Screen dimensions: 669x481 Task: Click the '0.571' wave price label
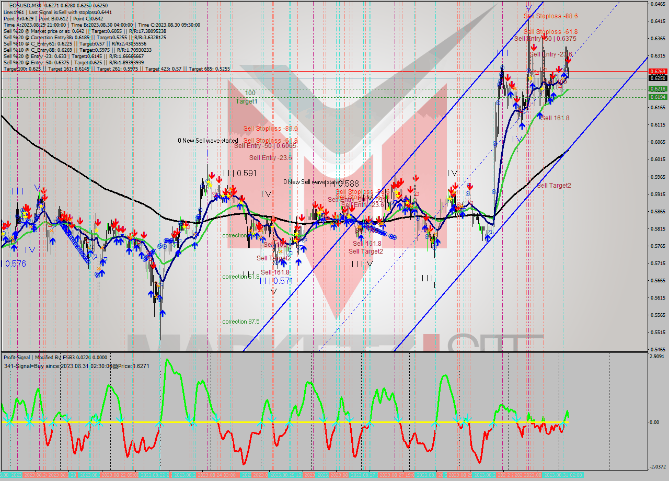tap(283, 281)
